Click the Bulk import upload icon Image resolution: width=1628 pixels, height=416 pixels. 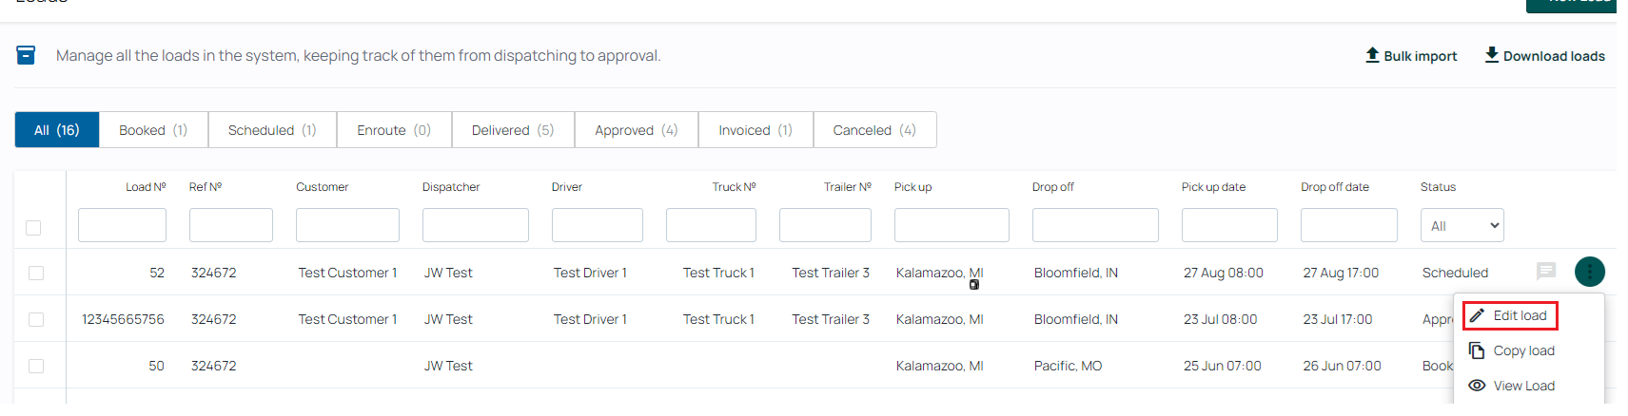pos(1372,55)
